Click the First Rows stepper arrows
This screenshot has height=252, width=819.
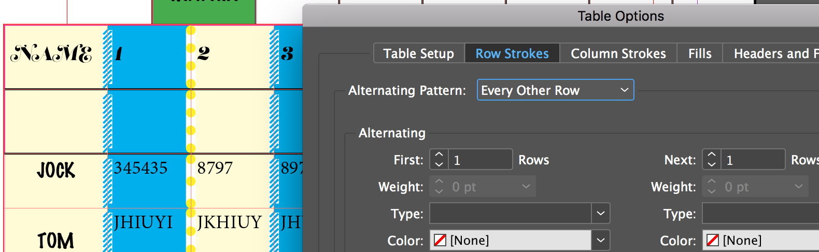[x=439, y=160]
